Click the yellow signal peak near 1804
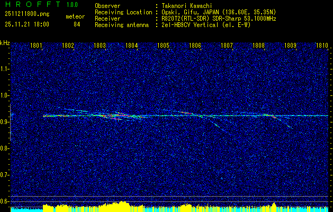Image resolution: width=333 pixels, height=212 pixels. 122,204
